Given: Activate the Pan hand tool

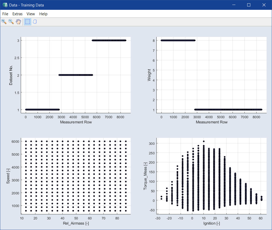Looking at the screenshot, I should tap(18, 22).
